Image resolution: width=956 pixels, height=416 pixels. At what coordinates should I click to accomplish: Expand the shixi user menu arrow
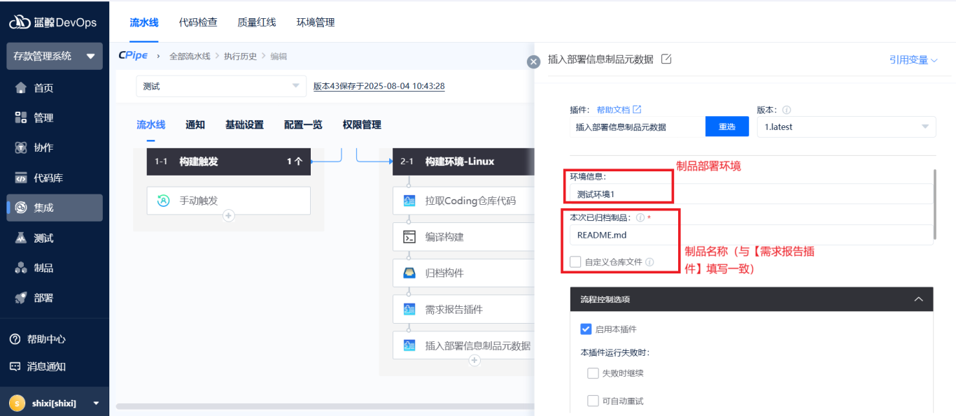[x=96, y=403]
